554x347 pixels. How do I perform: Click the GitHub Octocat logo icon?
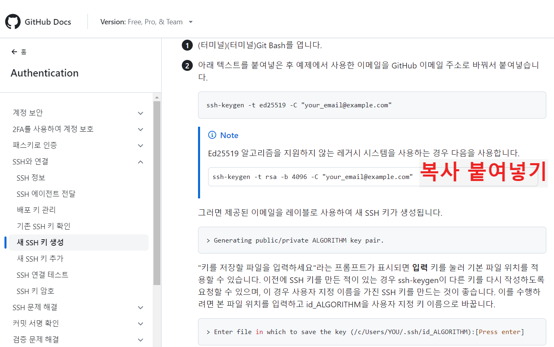(13, 22)
